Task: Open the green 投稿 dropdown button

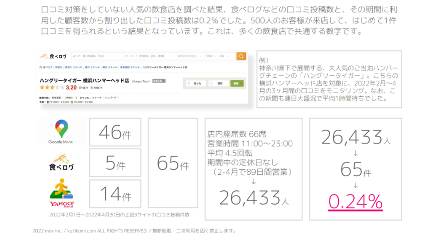Action: 237,83
